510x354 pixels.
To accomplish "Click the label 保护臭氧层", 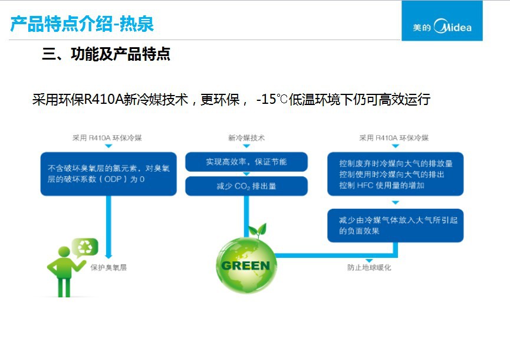I will click(108, 267).
